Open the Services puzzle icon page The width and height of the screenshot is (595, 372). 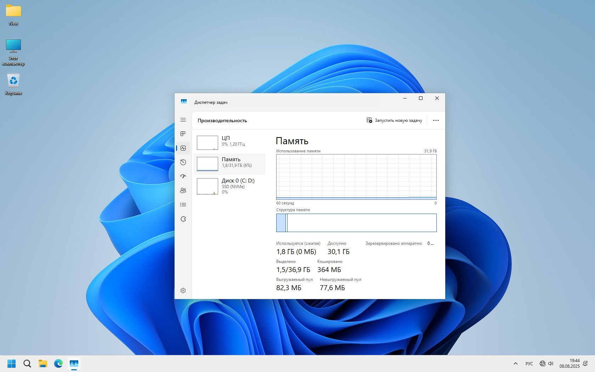(183, 219)
